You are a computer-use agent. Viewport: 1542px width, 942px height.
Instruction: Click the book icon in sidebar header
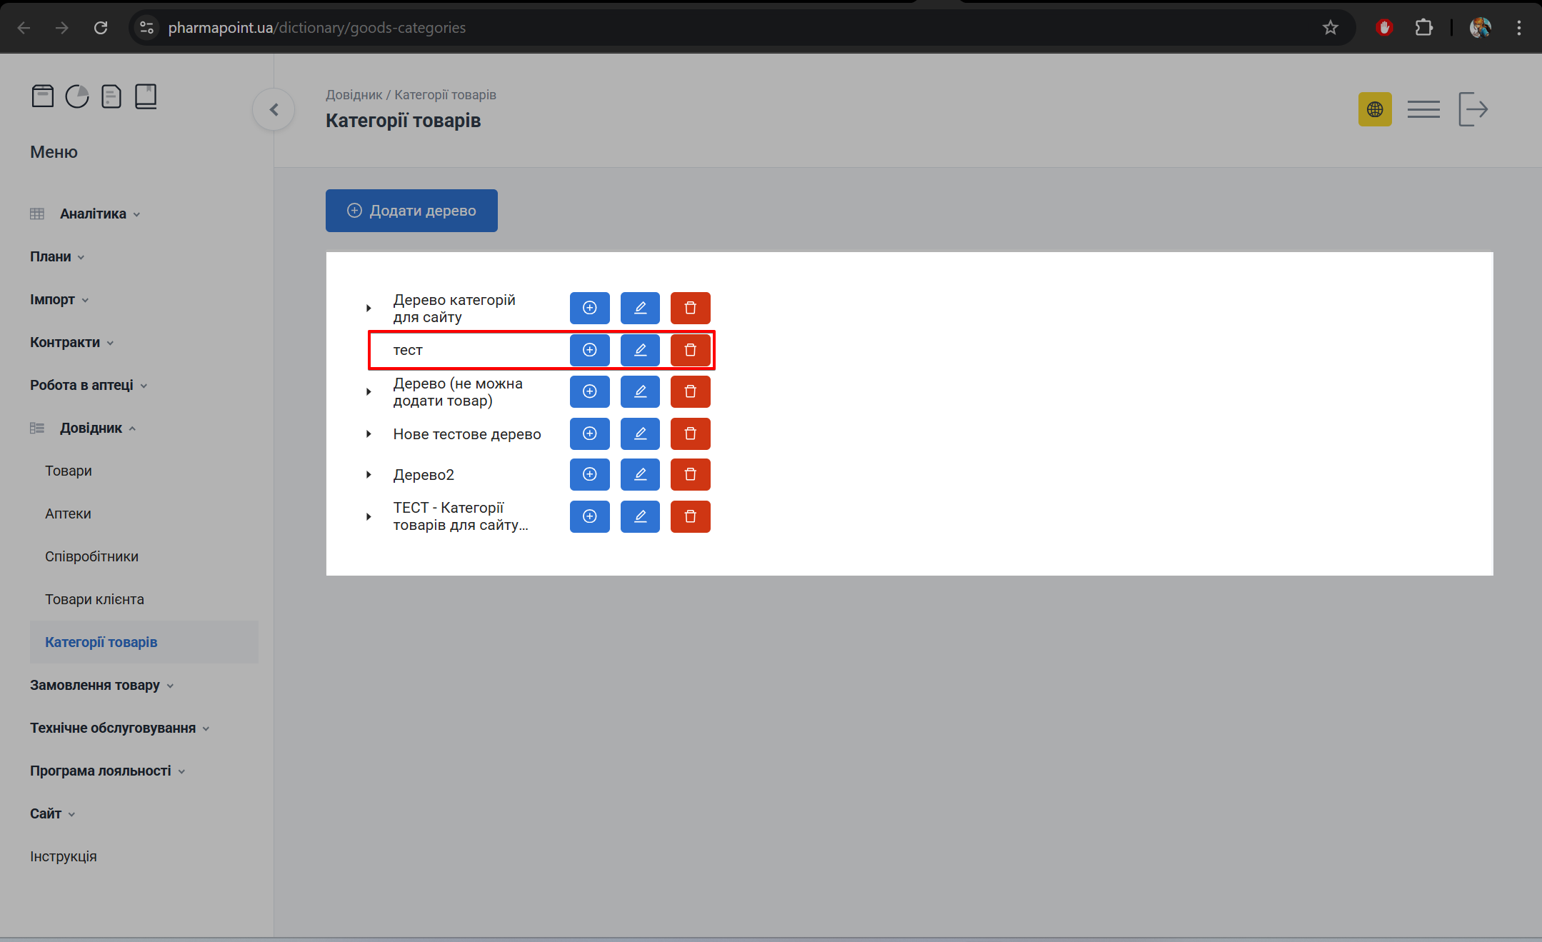tap(146, 96)
